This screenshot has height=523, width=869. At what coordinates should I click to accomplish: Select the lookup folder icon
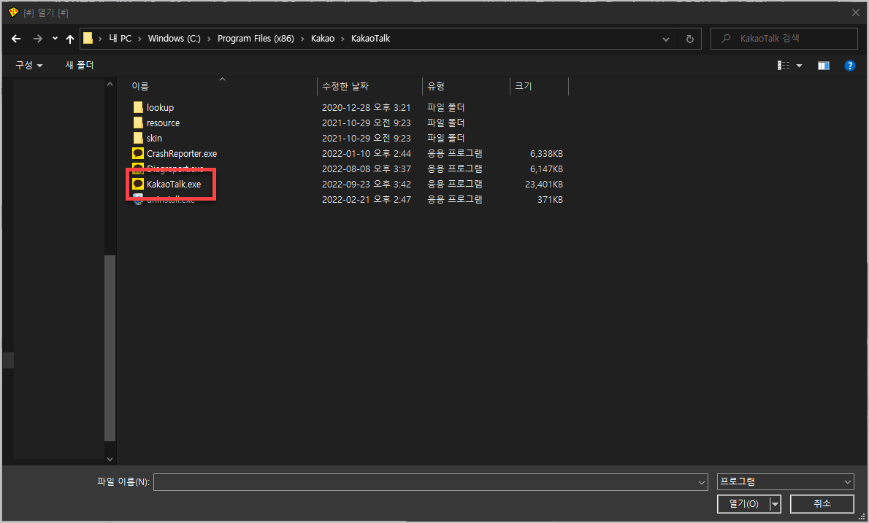pyautogui.click(x=138, y=106)
